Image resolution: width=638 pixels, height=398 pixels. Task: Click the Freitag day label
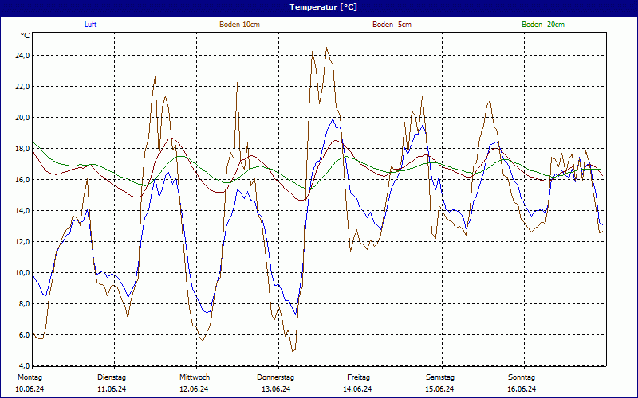359,377
